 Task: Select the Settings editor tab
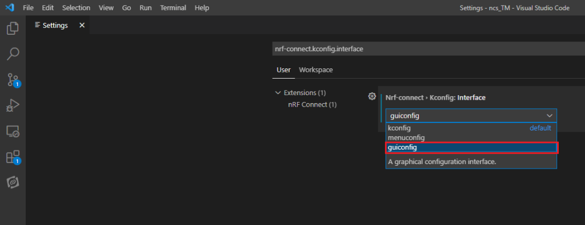click(58, 25)
